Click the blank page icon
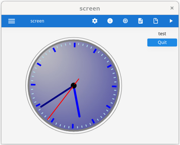Viewport: 180px width, 145px height. 156,21
